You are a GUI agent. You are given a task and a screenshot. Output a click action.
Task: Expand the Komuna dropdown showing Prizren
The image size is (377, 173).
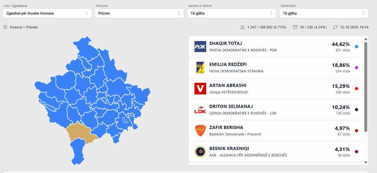point(139,13)
